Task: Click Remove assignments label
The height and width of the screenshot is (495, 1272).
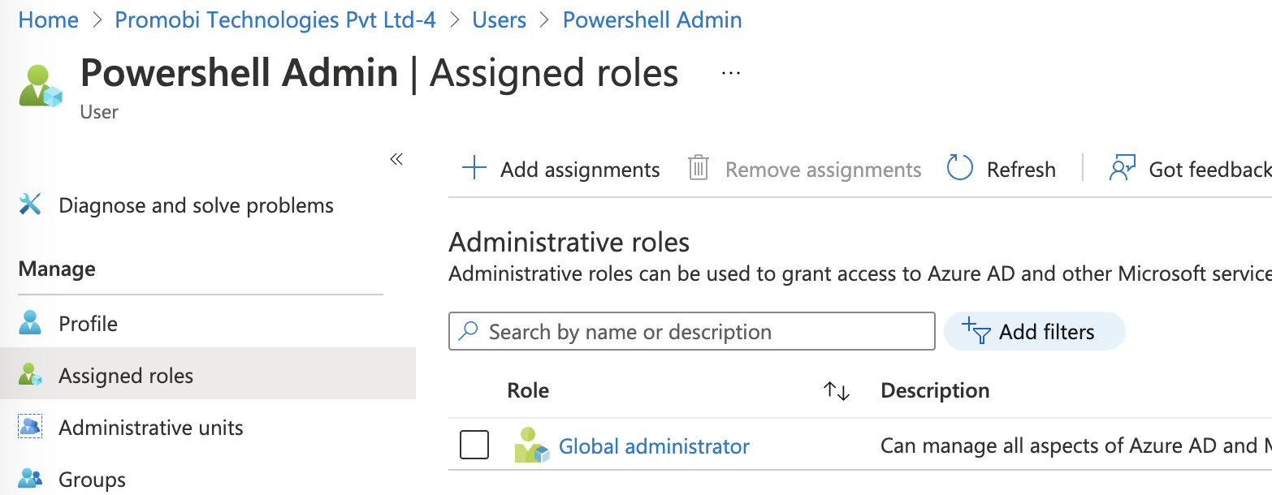Action: point(823,170)
